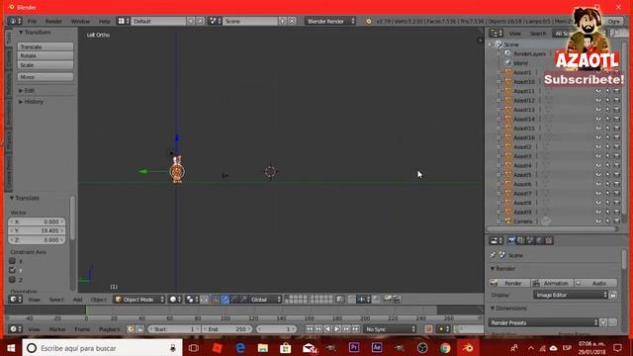Toggle selectability arrow of Azaotl13
This screenshot has width=633, height=356.
pos(607,110)
